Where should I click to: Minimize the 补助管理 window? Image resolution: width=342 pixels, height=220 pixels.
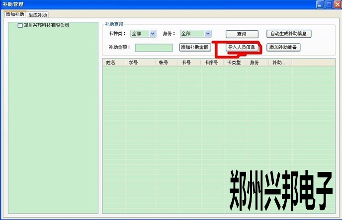pos(320,4)
